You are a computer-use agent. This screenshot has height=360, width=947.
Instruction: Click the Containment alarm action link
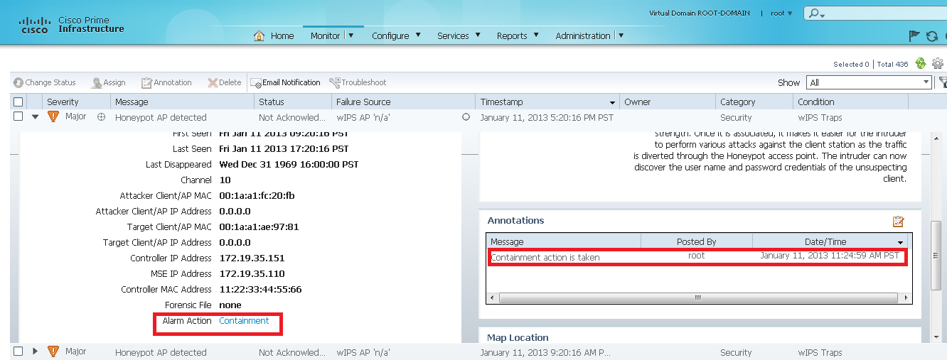click(x=244, y=321)
